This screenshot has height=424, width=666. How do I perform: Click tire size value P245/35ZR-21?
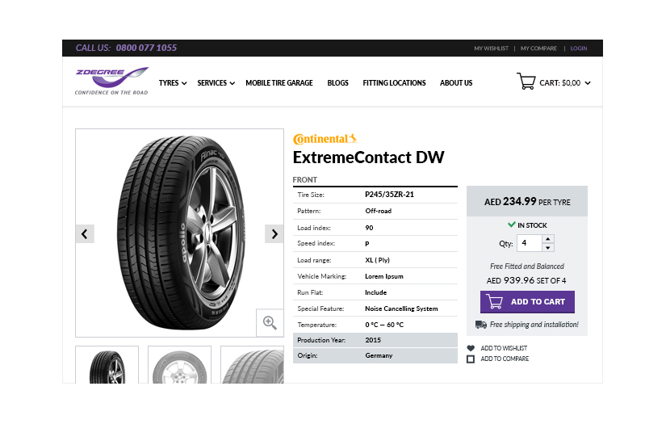pos(389,195)
